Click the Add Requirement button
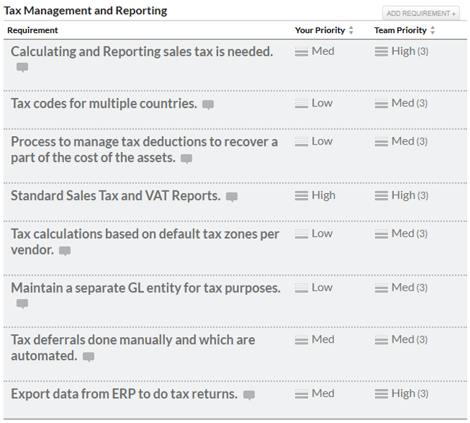 tap(421, 13)
